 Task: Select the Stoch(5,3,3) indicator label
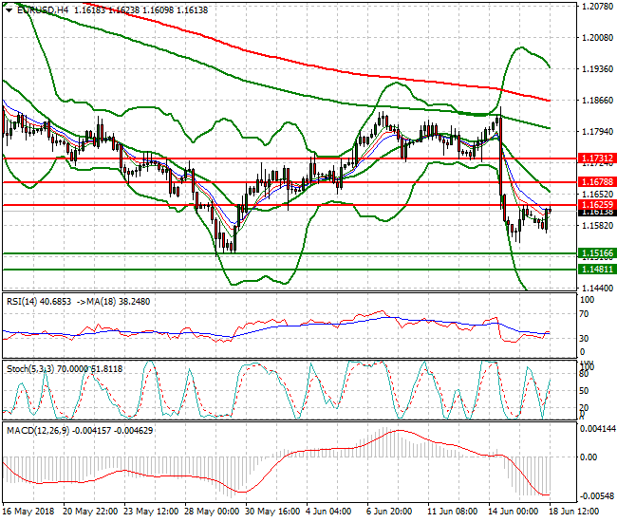[31, 369]
